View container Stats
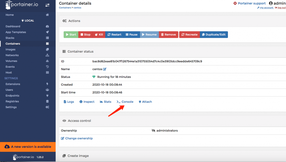The width and height of the screenshot is (286, 162). coord(106,102)
